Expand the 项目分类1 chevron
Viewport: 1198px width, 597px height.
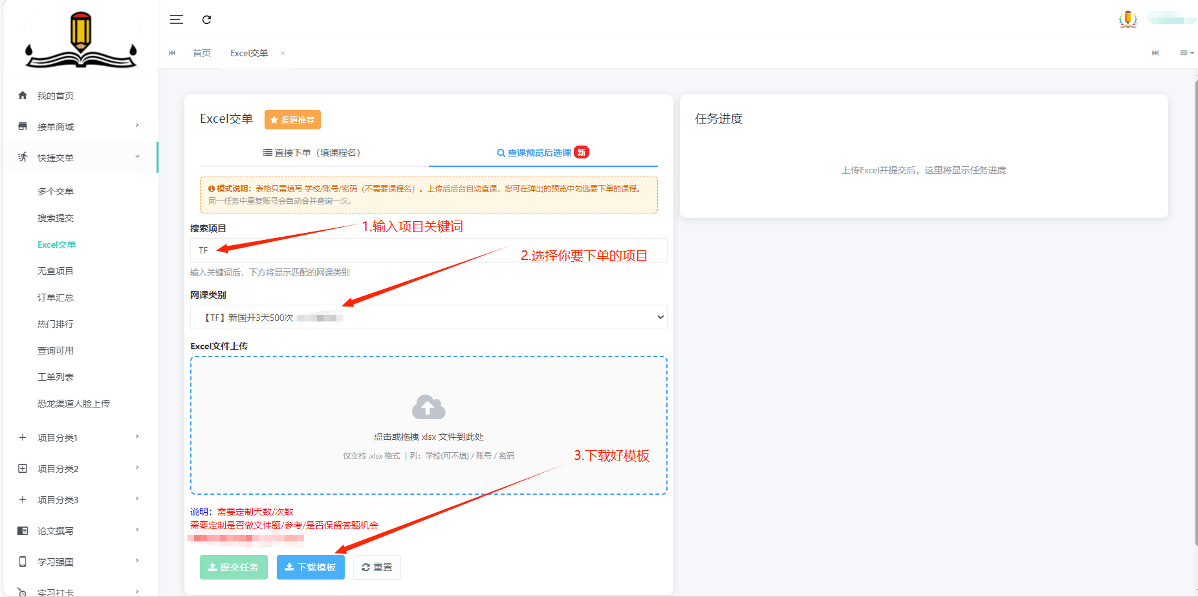tap(137, 437)
